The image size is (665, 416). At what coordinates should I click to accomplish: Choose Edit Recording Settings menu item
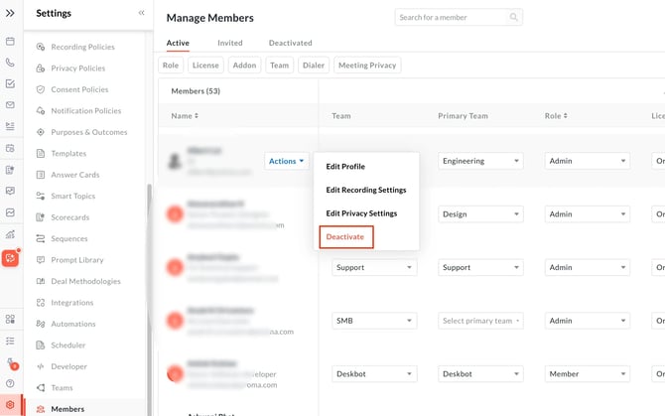pos(366,190)
